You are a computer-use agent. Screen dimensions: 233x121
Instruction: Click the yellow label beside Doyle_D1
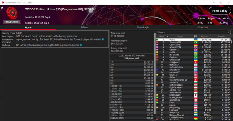[x=157, y=75]
